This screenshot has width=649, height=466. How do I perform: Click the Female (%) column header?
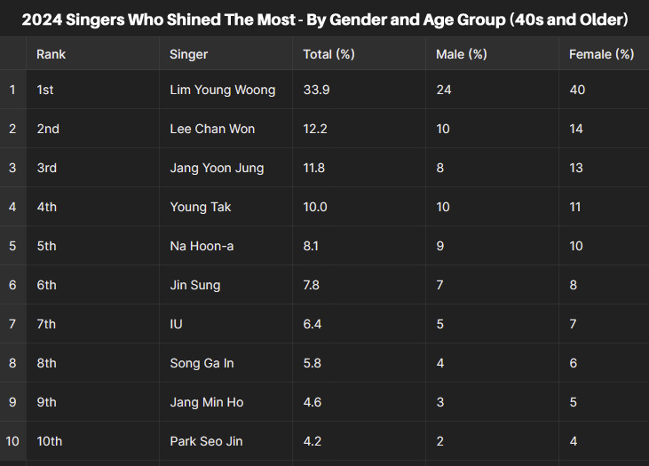pos(604,54)
